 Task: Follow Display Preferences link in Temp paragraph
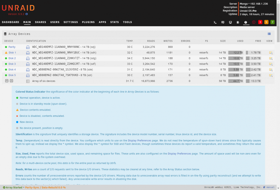point(139,141)
